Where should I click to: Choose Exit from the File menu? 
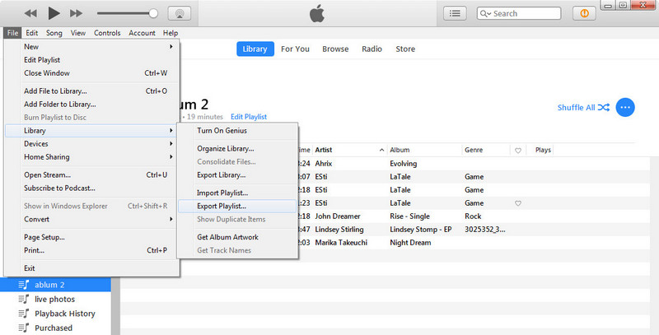click(x=91, y=268)
